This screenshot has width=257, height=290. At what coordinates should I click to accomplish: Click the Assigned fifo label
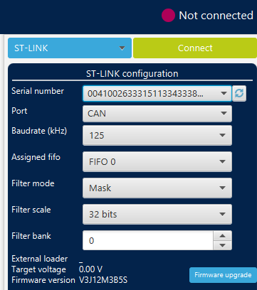36,157
